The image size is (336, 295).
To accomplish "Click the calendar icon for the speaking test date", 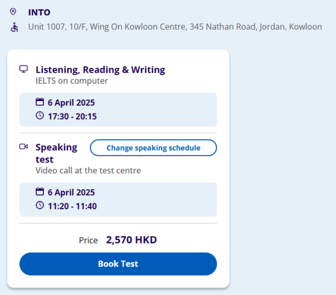I will pyautogui.click(x=40, y=192).
